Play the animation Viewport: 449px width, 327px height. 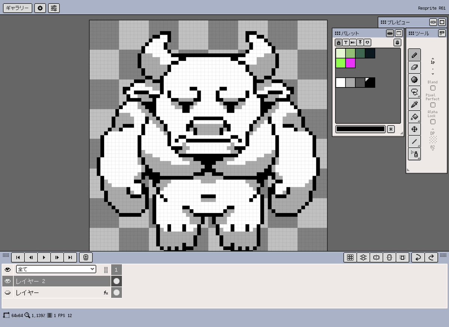pyautogui.click(x=44, y=257)
